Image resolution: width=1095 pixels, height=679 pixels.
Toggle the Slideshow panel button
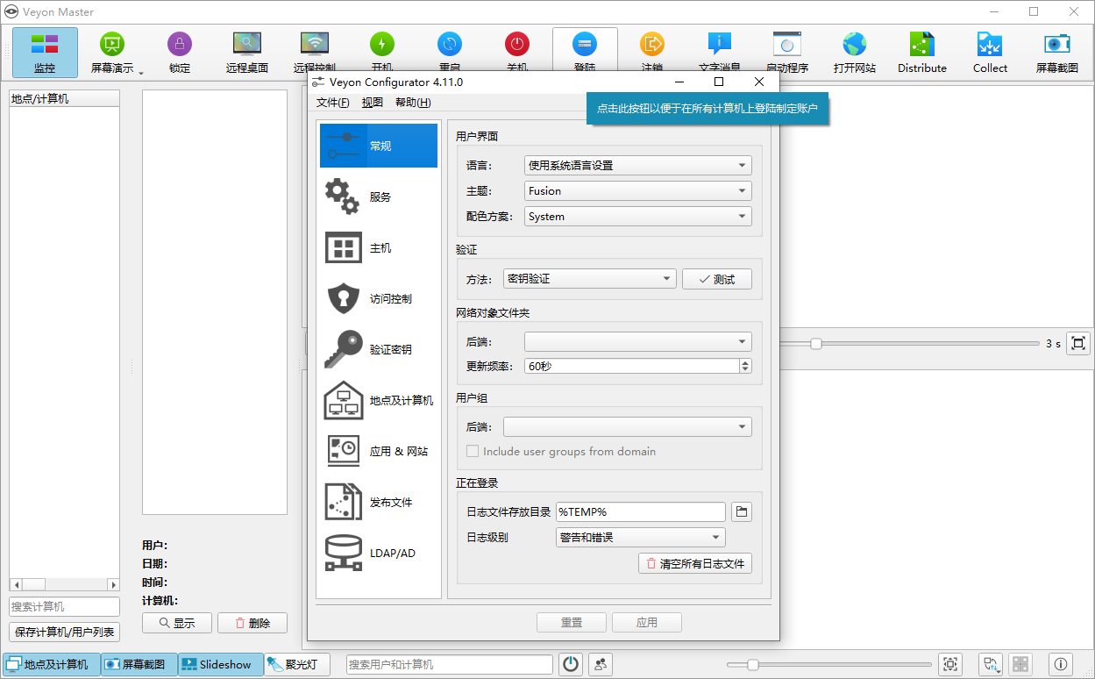click(221, 664)
